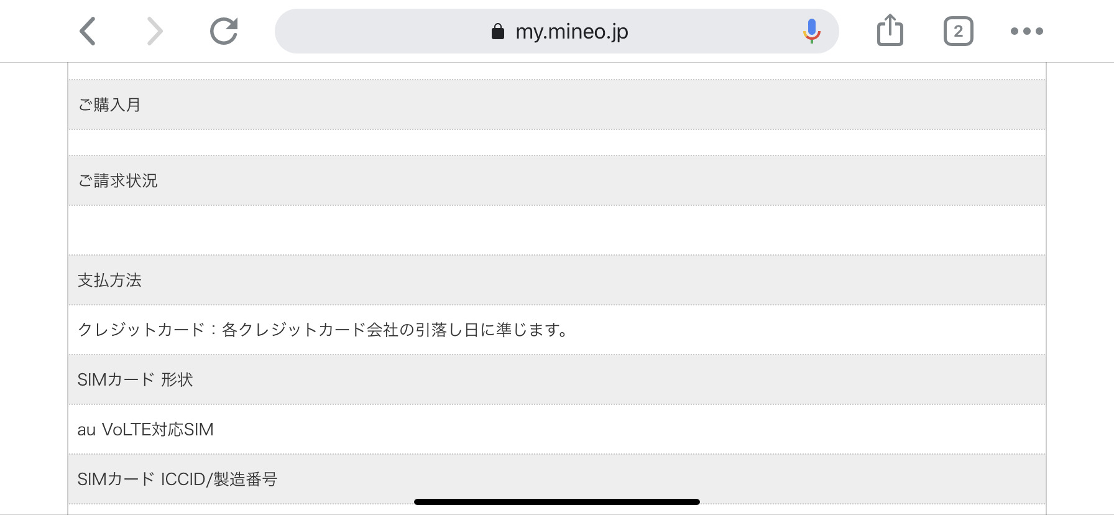Screen dimensions: 1114x515
Task: Tap the home indicator bar
Action: (x=557, y=501)
